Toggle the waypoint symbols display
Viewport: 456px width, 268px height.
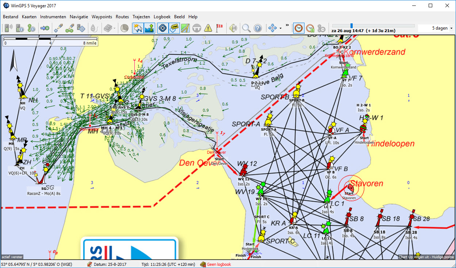pos(163,28)
